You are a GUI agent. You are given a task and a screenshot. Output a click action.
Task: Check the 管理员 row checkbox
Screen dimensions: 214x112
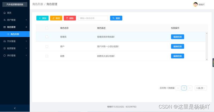tap(47, 37)
